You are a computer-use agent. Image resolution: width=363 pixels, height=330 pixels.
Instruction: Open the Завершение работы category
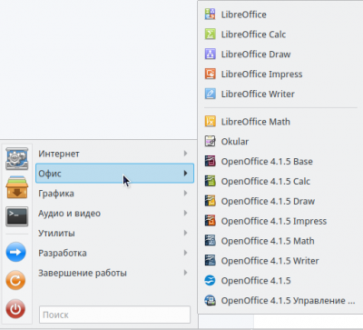click(114, 273)
